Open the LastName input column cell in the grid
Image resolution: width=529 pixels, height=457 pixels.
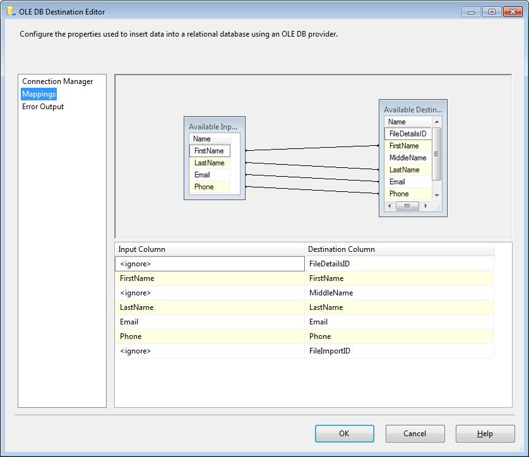210,307
